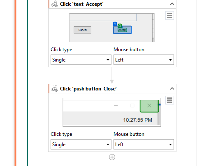Collapse the 'Click push button Close' activity
The width and height of the screenshot is (204, 166).
[172, 88]
